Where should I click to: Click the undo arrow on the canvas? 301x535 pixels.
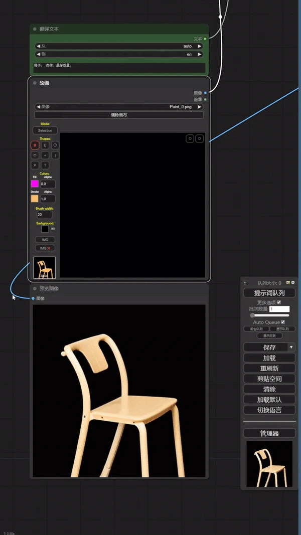(190, 138)
